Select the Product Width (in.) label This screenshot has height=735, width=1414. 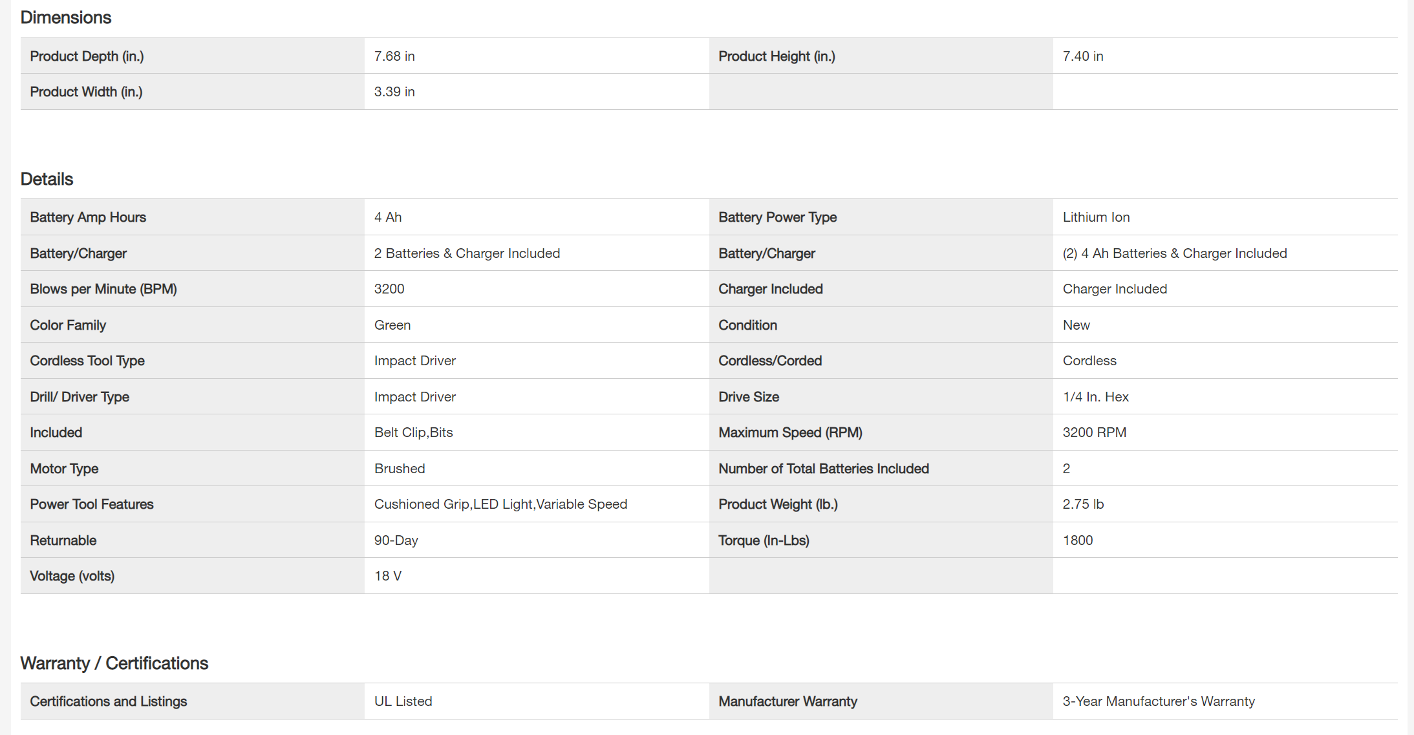[x=86, y=92]
